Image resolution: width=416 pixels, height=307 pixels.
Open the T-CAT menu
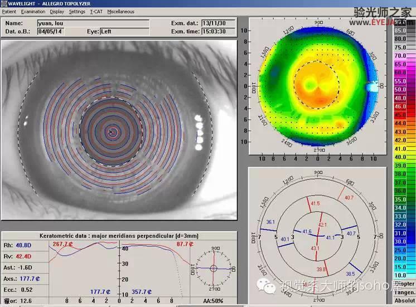(96, 12)
